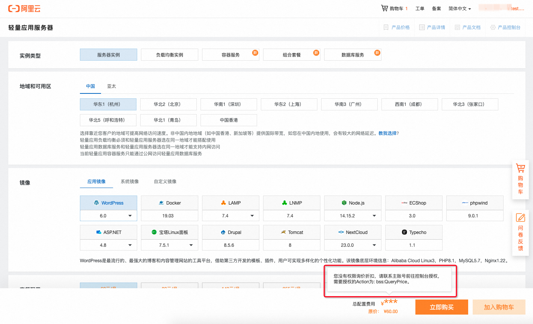533x324 pixels.
Task: Click the LAMP image icon
Action: pos(224,203)
